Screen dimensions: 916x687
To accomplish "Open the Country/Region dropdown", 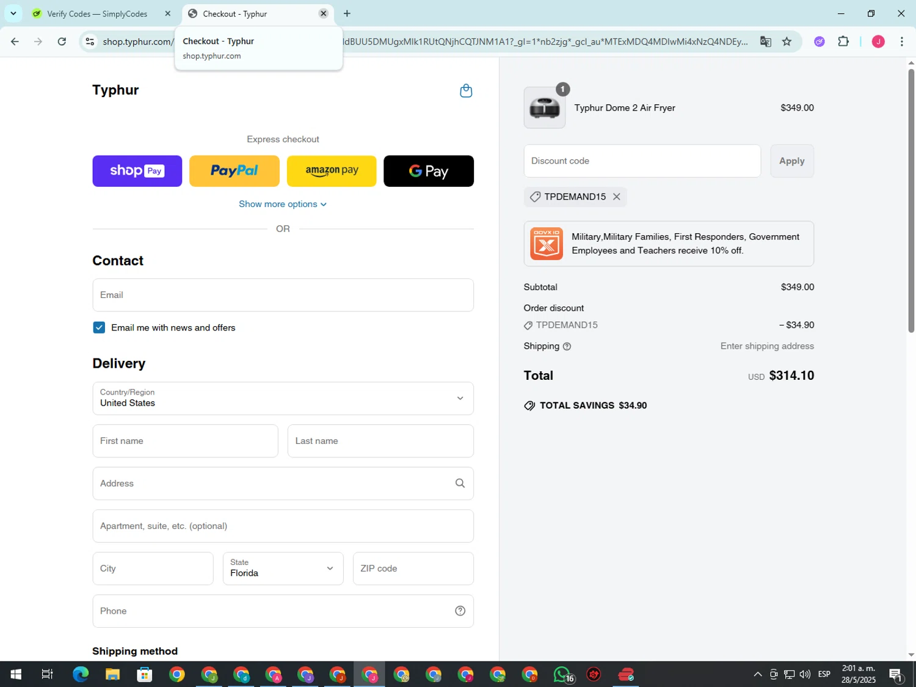I will point(283,398).
